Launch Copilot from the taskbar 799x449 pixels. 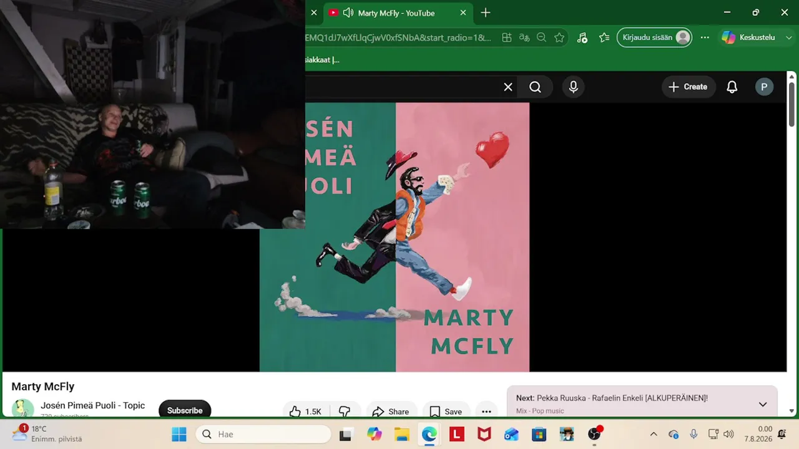(x=374, y=434)
